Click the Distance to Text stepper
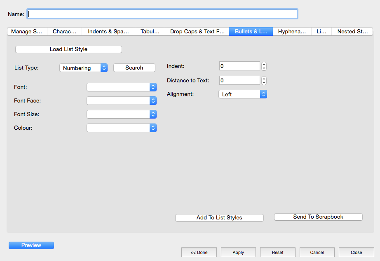Screen dimensions: 380x261 click(x=264, y=81)
